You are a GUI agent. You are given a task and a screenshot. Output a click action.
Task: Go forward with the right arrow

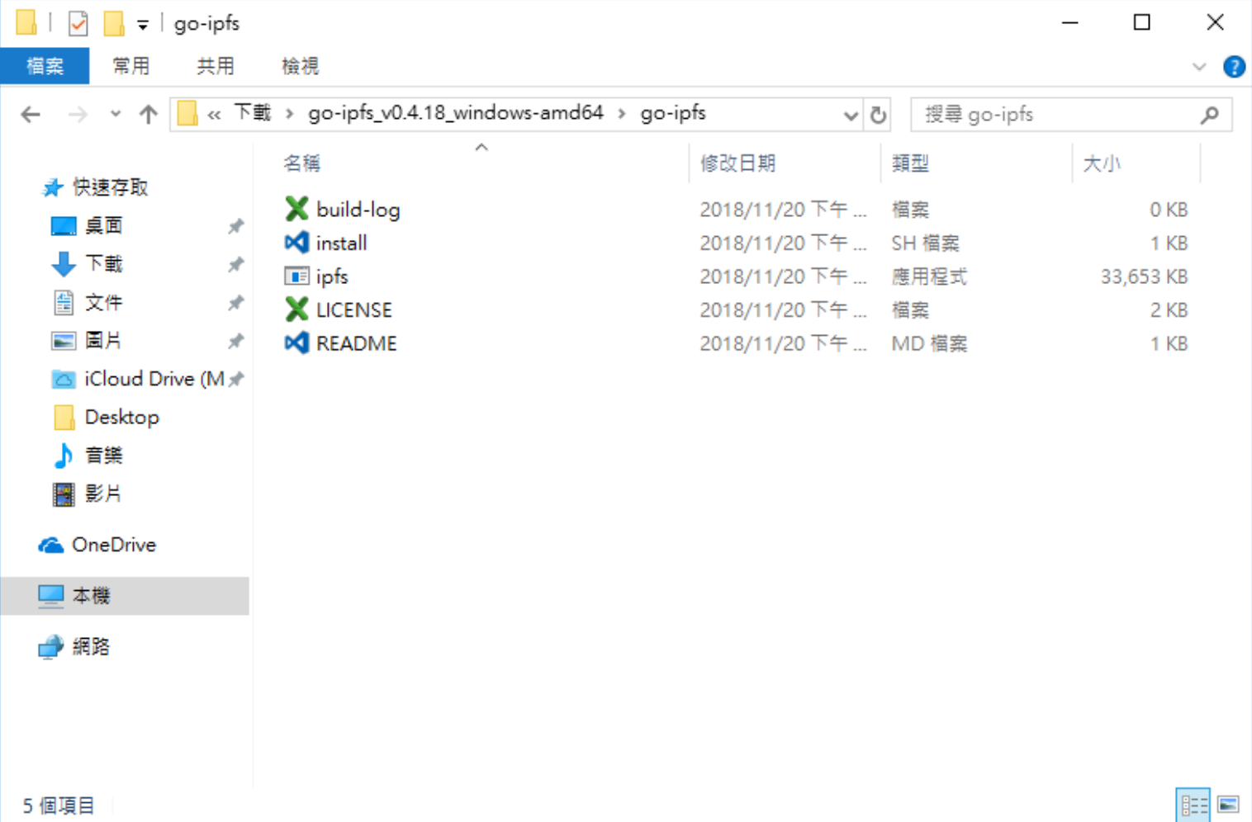tap(78, 114)
